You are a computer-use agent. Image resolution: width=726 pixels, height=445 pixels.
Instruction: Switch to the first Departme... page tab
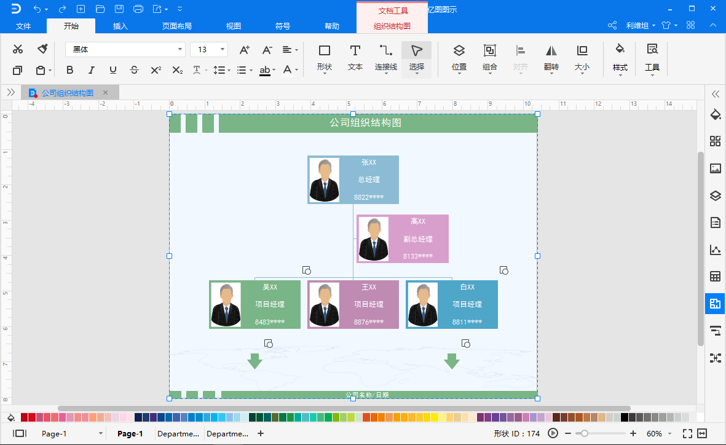tap(178, 433)
